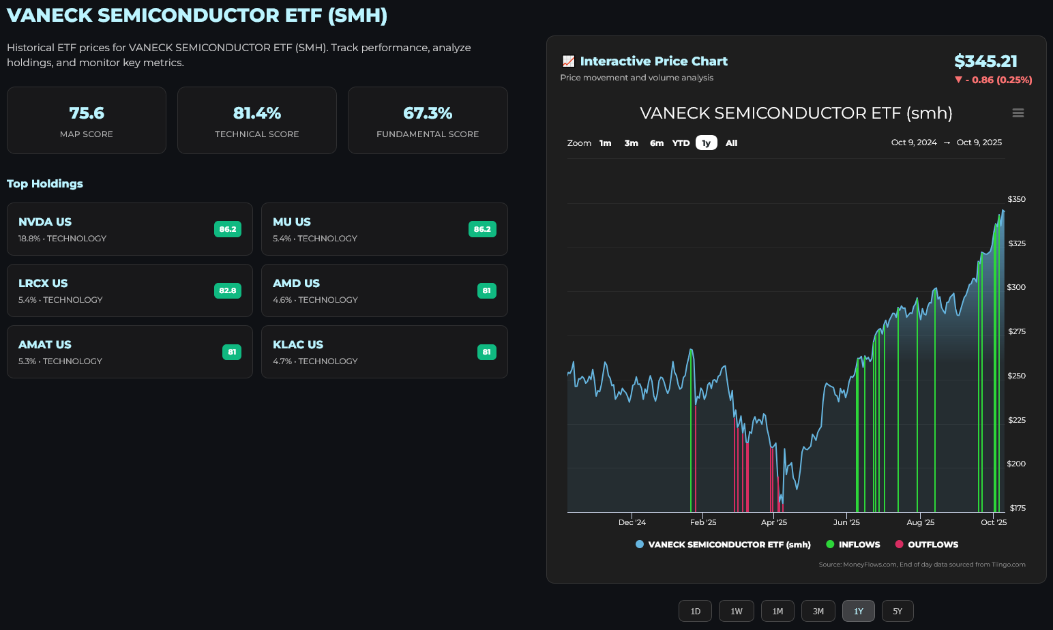The width and height of the screenshot is (1053, 630).
Task: Set chart zoom to 3m
Action: [632, 143]
